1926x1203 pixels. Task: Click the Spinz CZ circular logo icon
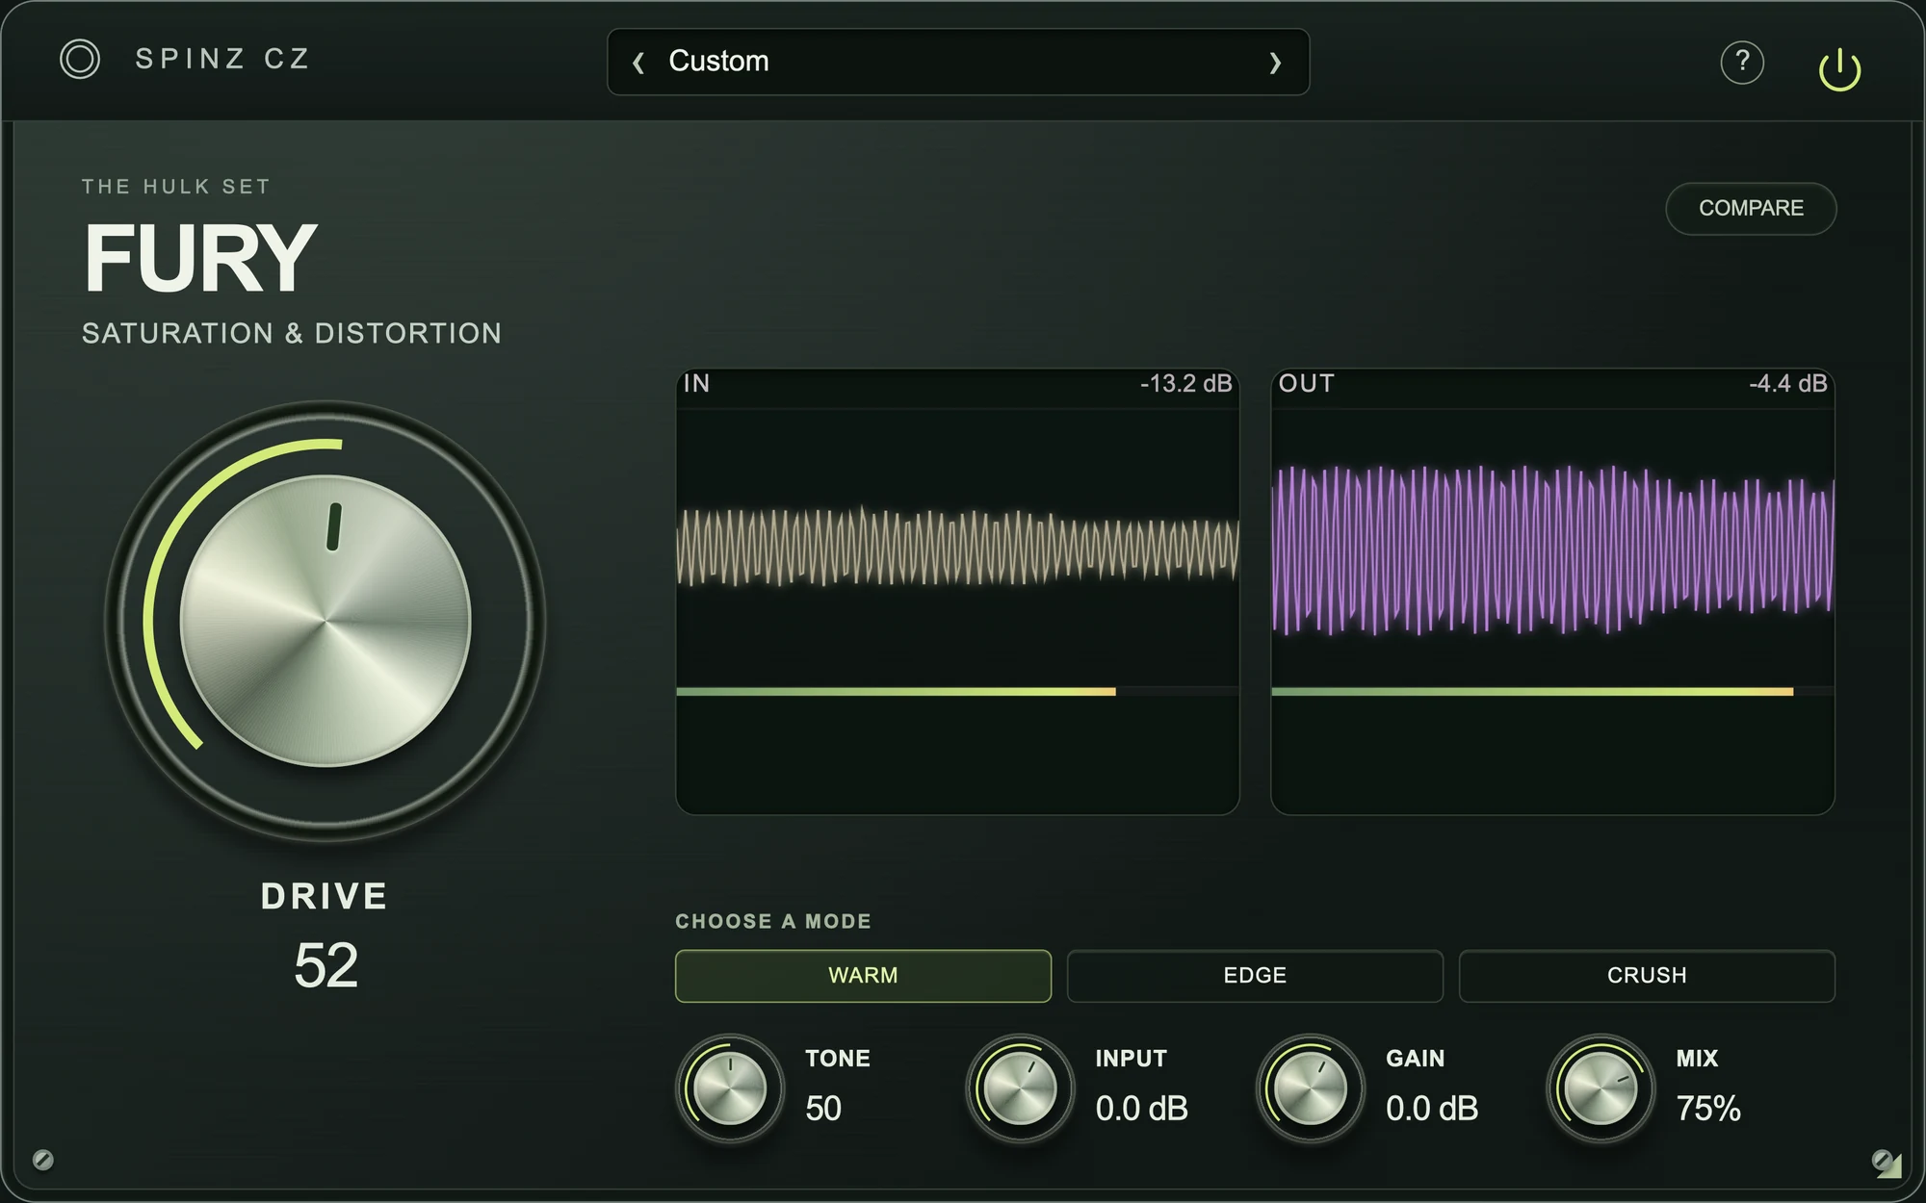pos(80,60)
